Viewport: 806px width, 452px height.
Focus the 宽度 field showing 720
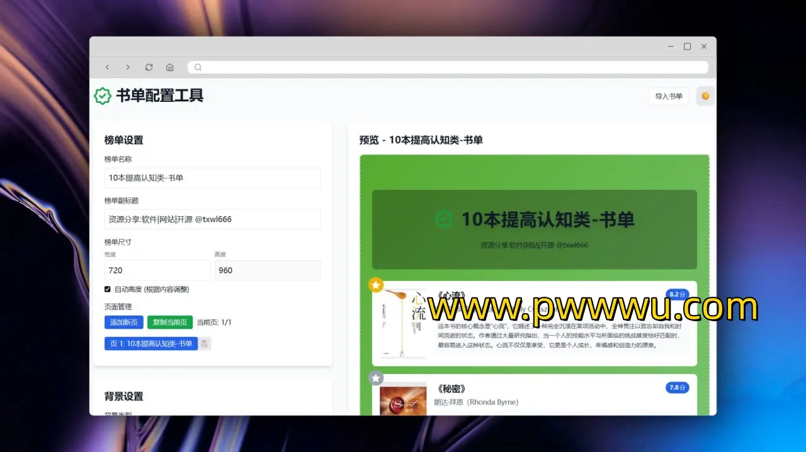157,270
